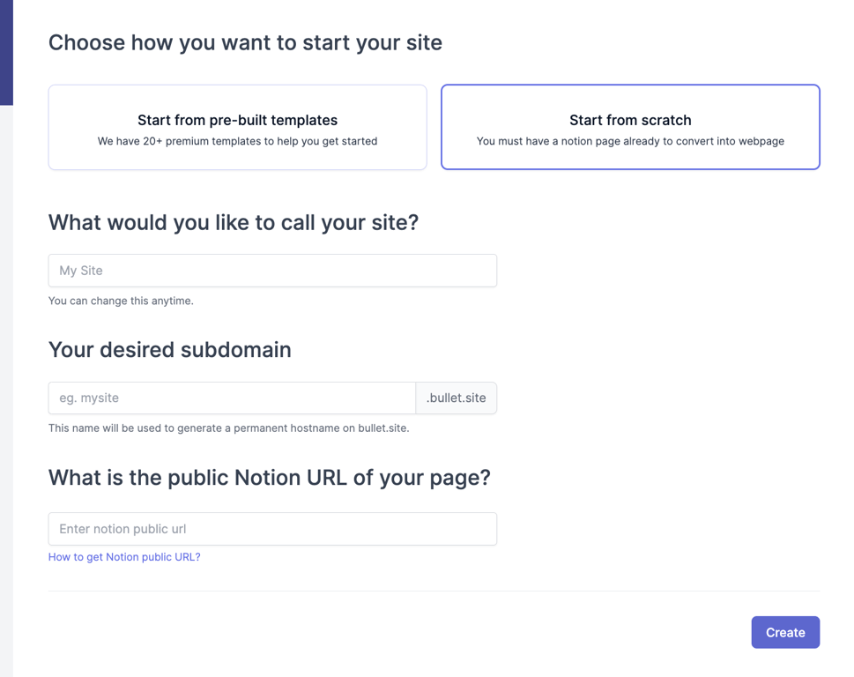Click the gray sidebar strip below the purple bar

click(x=6, y=388)
